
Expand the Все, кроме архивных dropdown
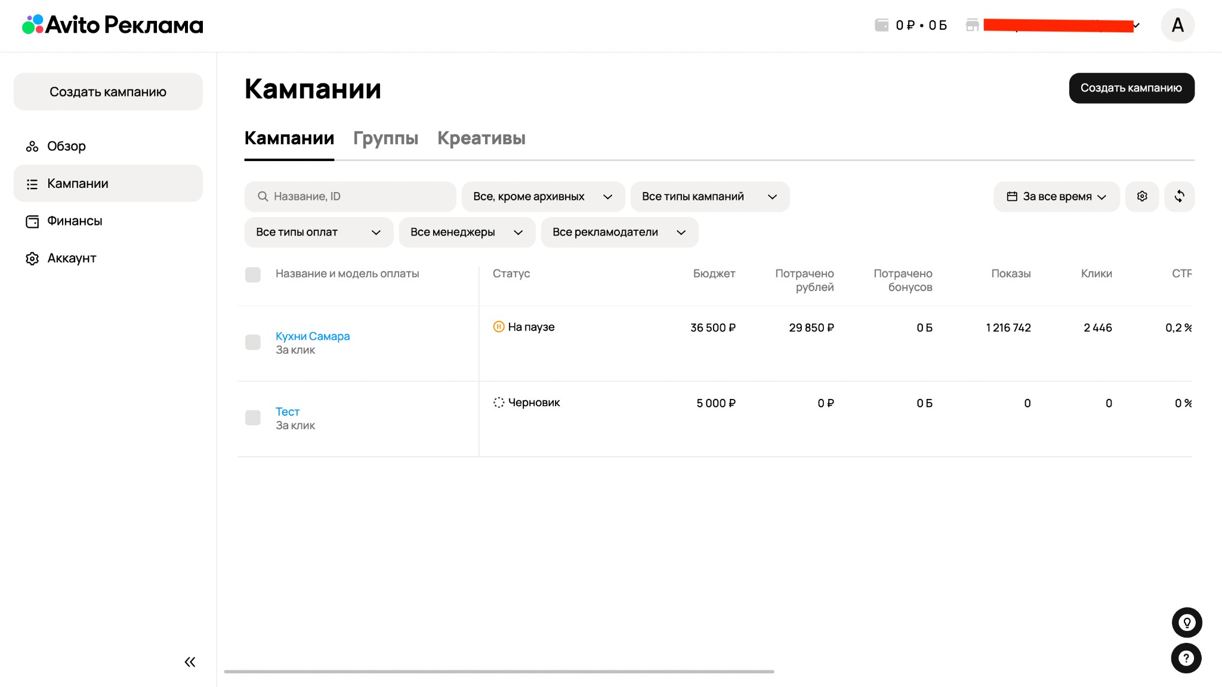(542, 197)
